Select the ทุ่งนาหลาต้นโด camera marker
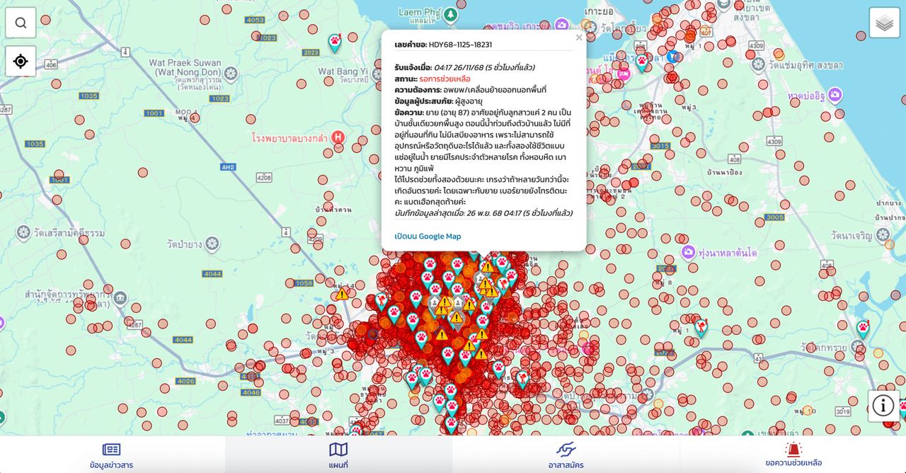The image size is (906, 473). 687,253
